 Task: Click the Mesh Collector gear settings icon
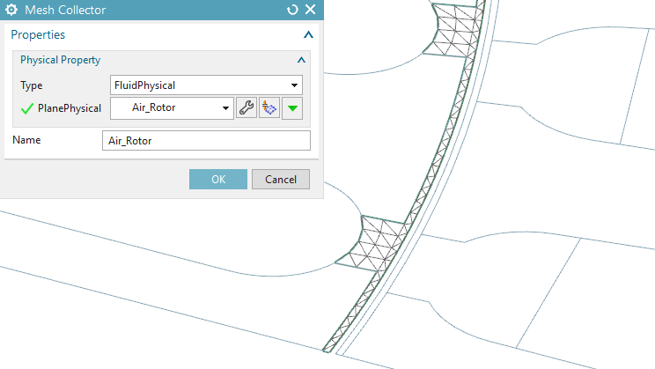tap(12, 10)
